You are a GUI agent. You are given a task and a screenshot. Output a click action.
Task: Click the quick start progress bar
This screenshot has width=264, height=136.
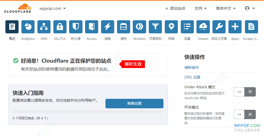88,112
